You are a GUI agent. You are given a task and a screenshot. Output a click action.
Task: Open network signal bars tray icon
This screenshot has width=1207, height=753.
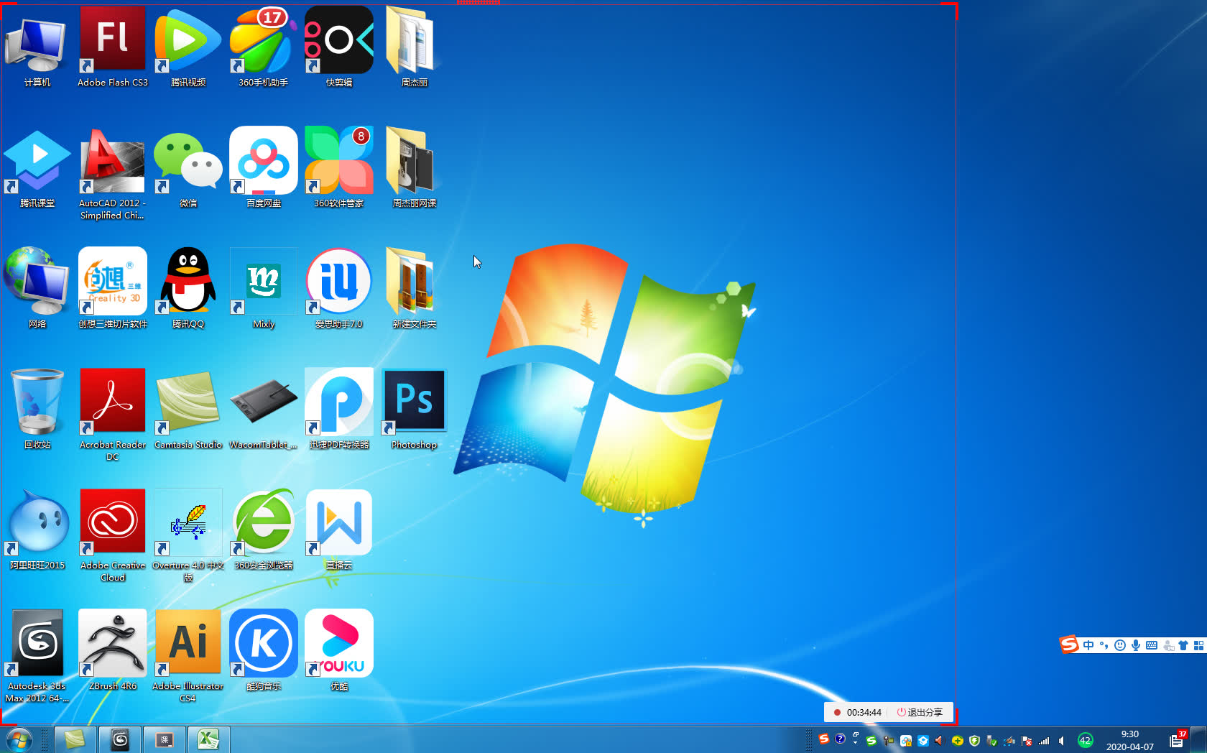coord(1044,741)
